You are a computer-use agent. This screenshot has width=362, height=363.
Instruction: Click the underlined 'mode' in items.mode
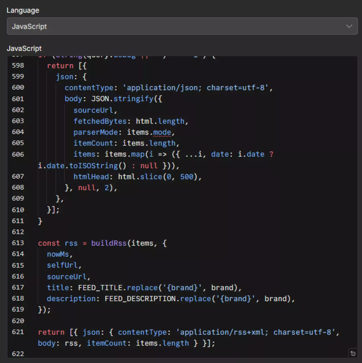pyautogui.click(x=162, y=132)
